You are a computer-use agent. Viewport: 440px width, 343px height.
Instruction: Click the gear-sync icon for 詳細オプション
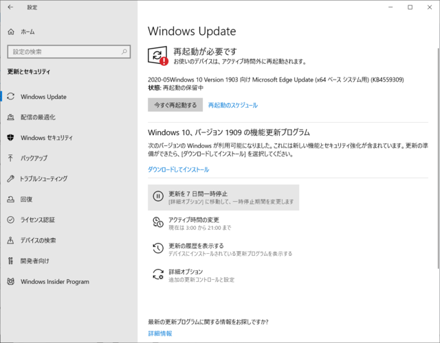click(x=158, y=274)
